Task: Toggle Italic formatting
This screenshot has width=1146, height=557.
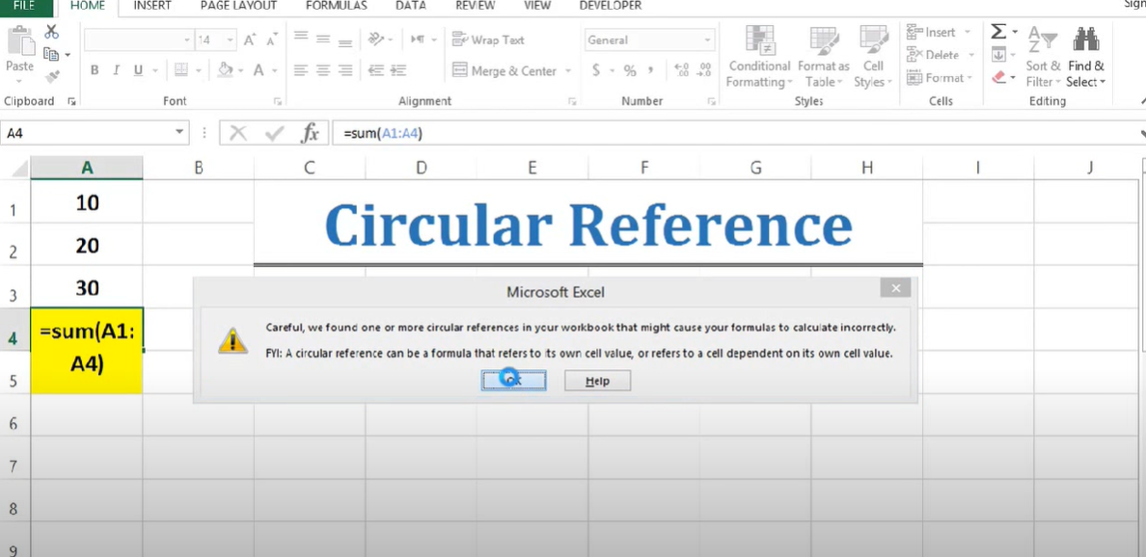Action: [x=116, y=70]
